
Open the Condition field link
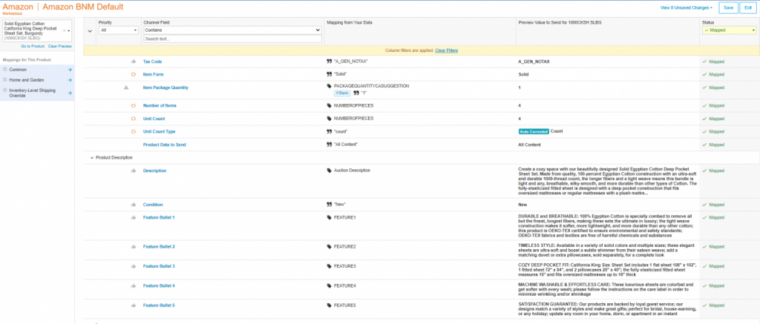click(153, 205)
